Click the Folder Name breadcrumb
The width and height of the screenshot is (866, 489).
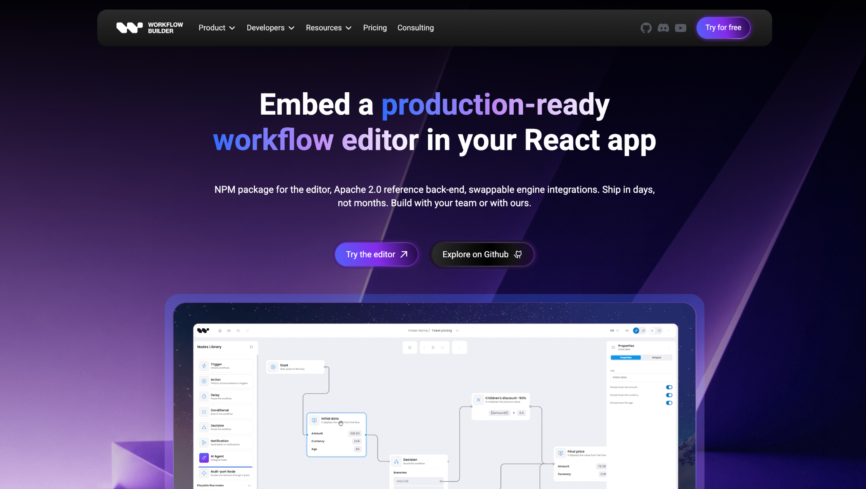click(418, 331)
